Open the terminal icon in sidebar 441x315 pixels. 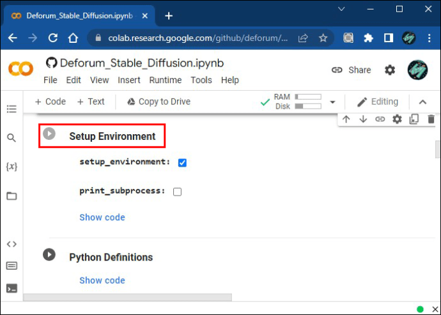pos(12,289)
